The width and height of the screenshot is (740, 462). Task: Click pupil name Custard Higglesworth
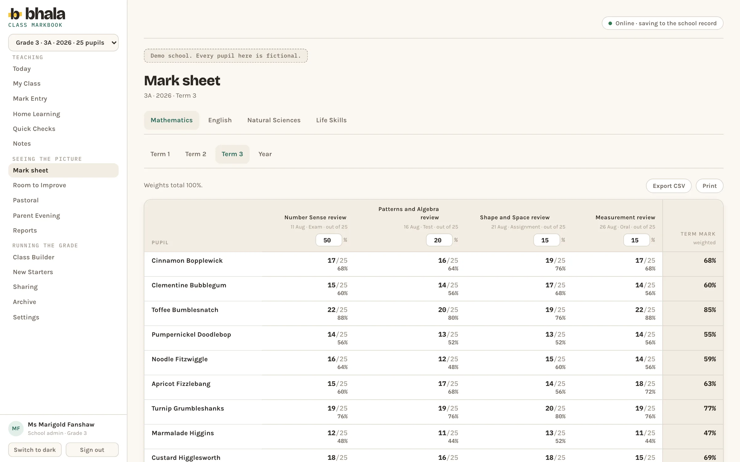[186, 458]
